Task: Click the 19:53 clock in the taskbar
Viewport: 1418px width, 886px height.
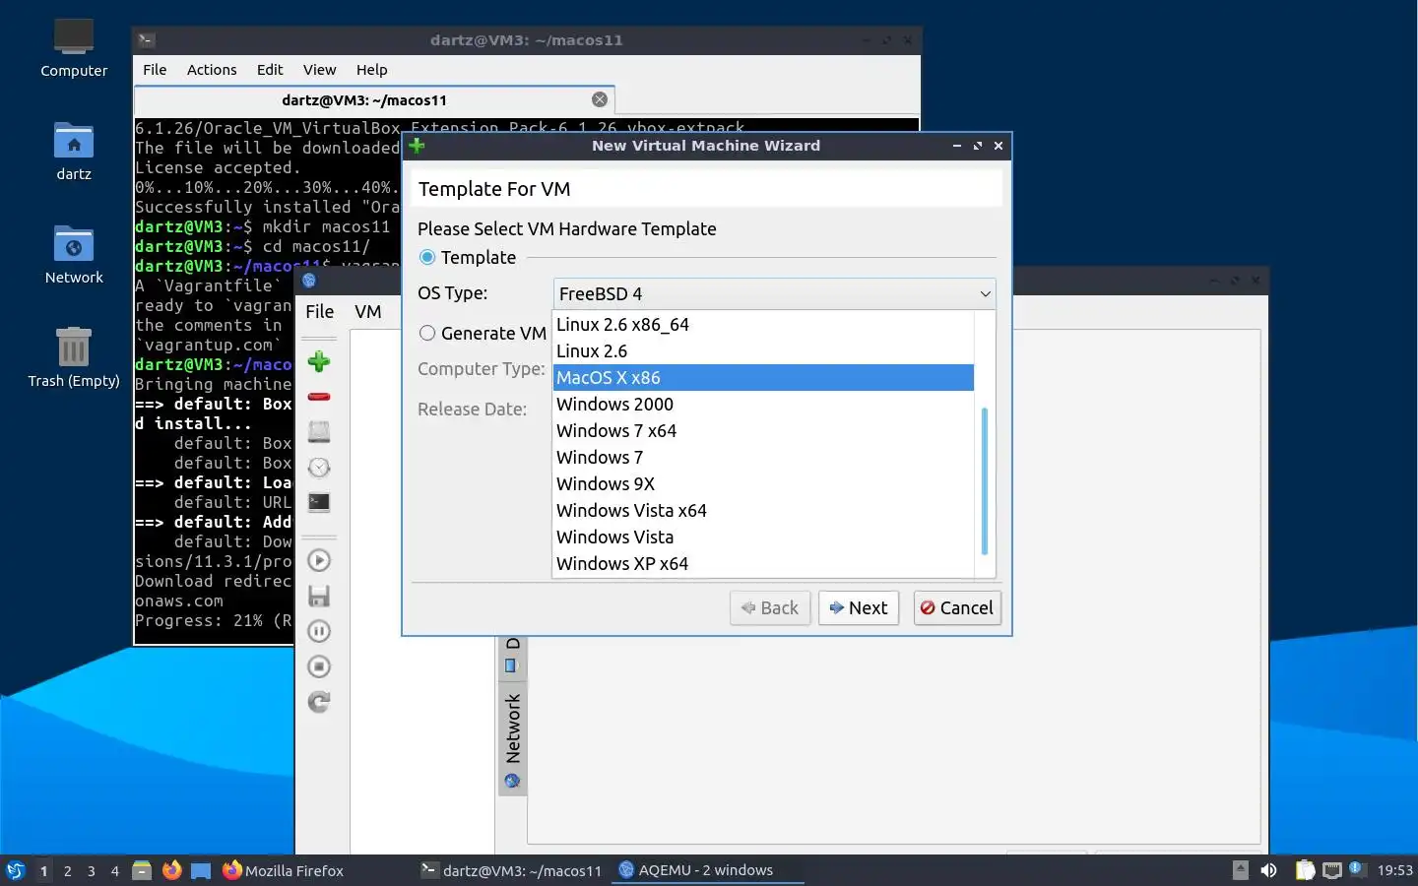Action: tap(1394, 870)
